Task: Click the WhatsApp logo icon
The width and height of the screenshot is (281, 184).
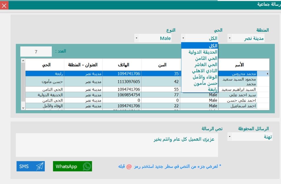Action: pos(87,166)
